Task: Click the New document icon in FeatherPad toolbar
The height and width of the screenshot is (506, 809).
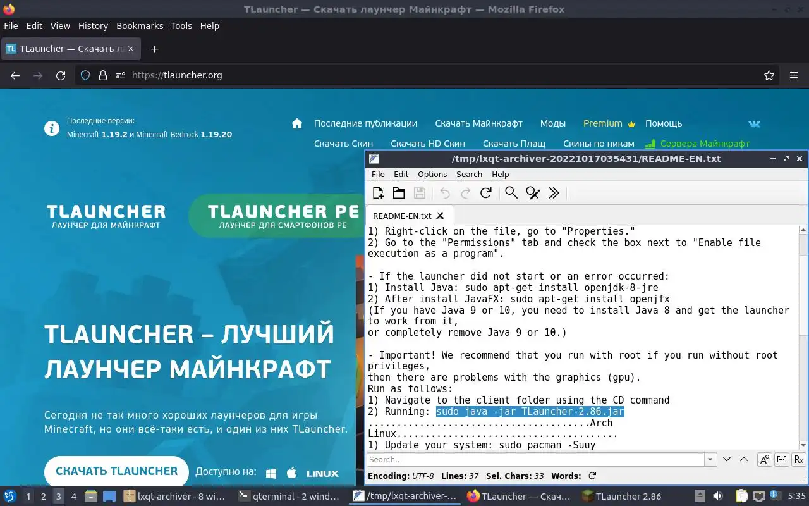Action: point(378,193)
